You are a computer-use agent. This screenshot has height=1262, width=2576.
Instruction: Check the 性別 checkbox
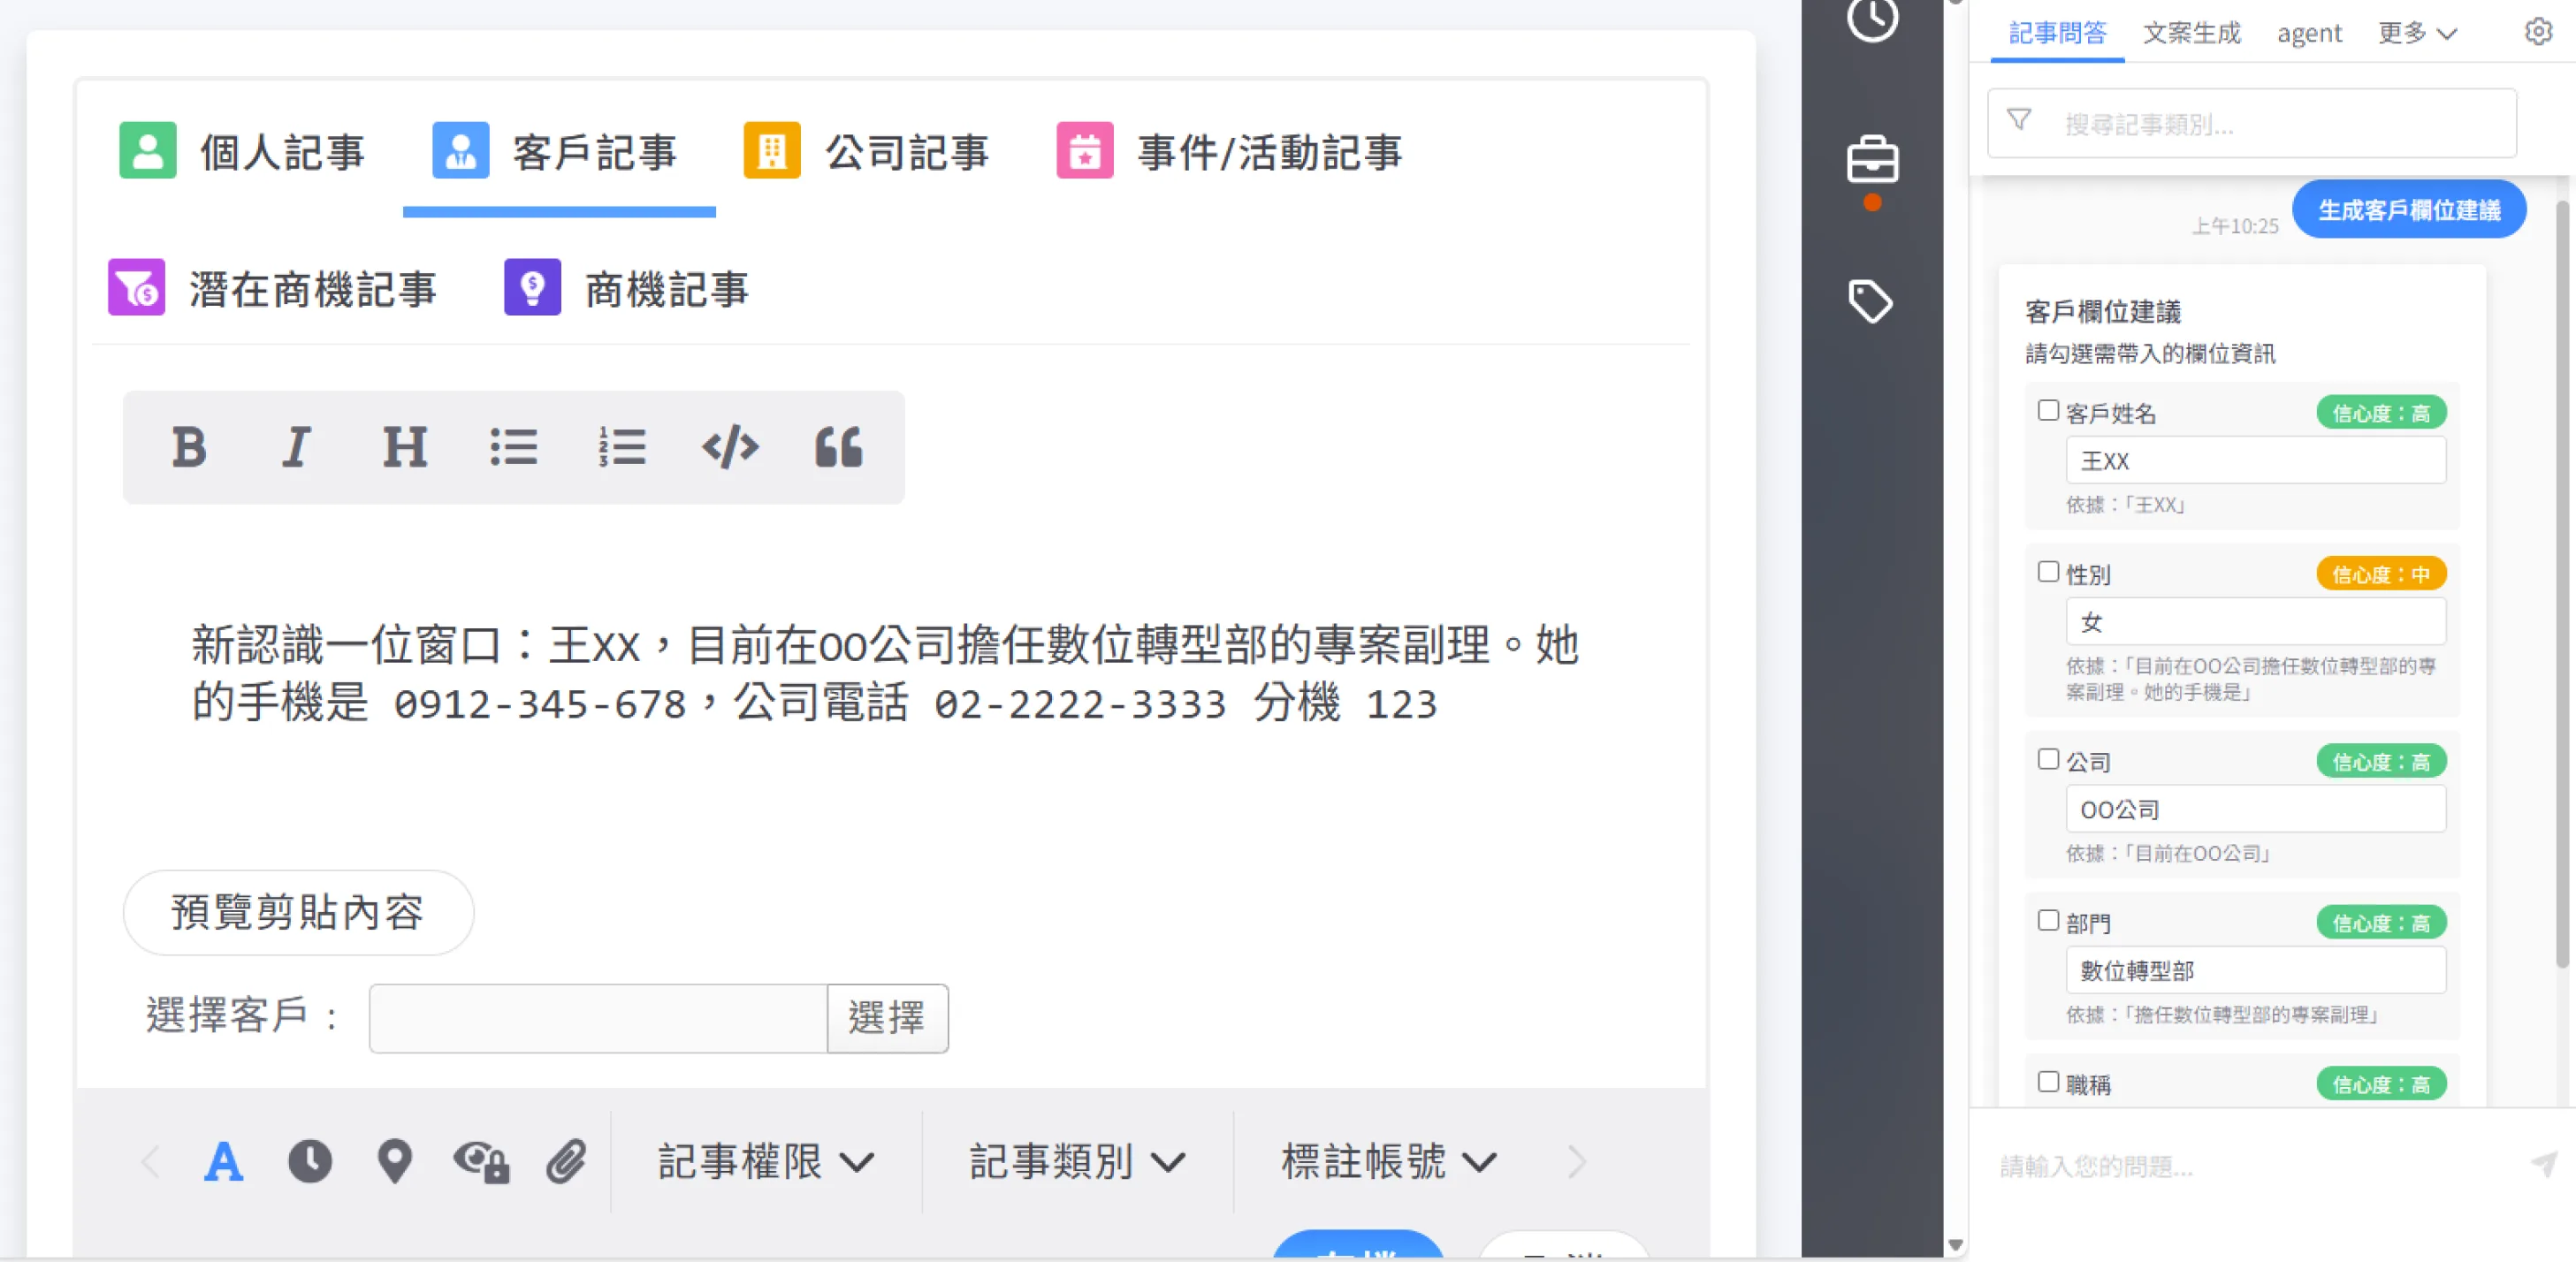pyautogui.click(x=2048, y=572)
